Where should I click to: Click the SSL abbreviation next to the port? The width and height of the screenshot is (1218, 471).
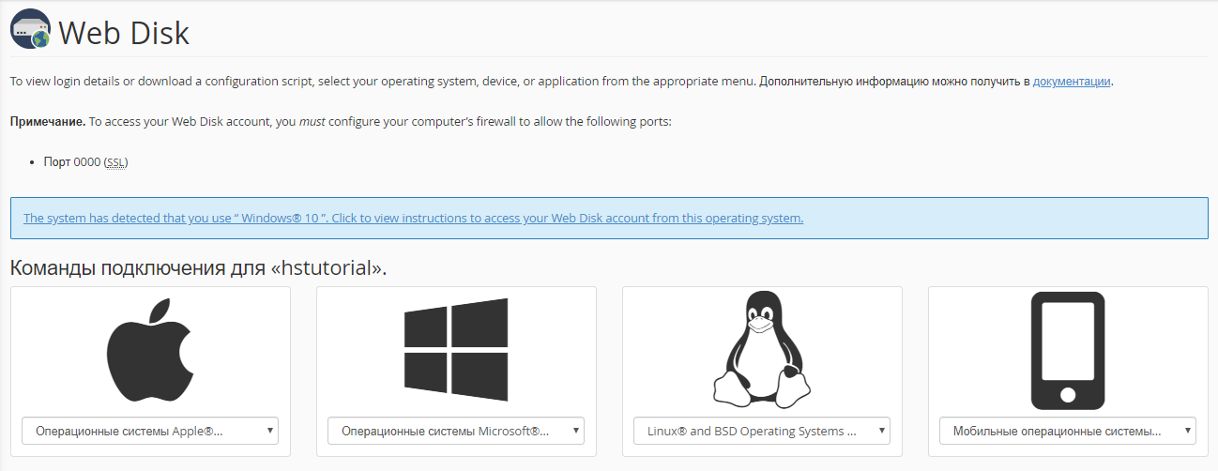pos(115,162)
